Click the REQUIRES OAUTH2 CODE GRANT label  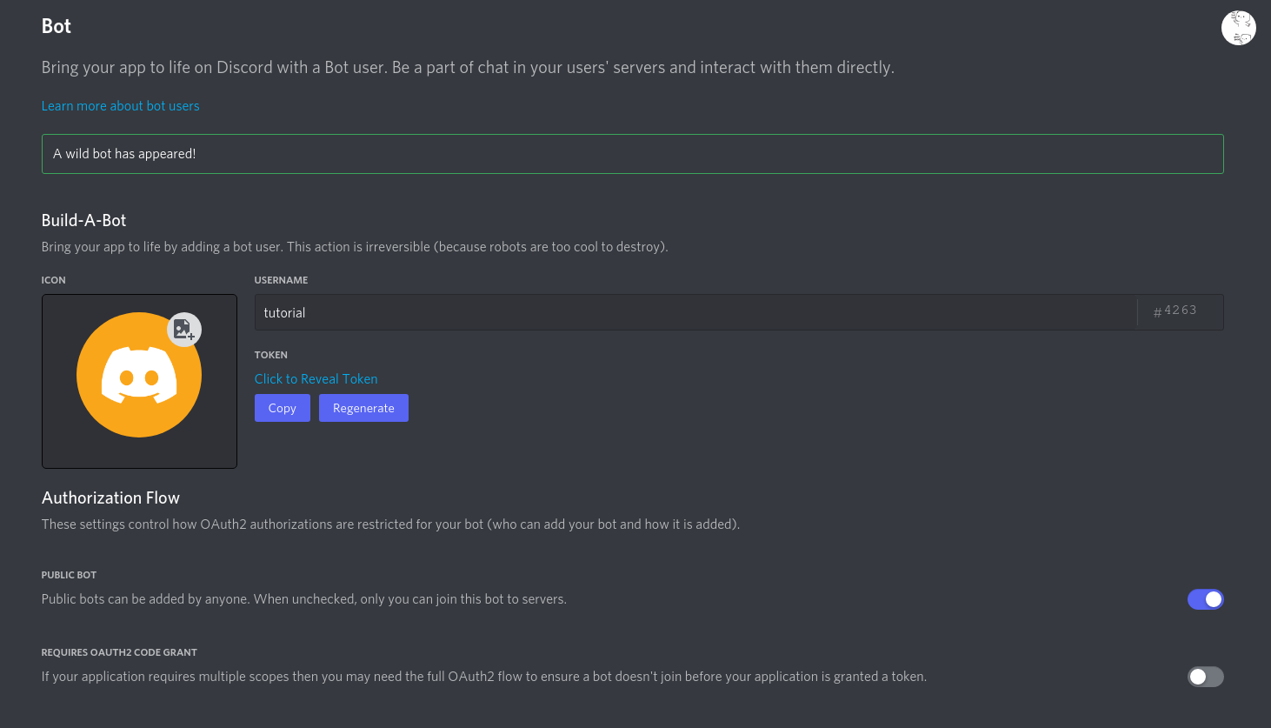(119, 652)
